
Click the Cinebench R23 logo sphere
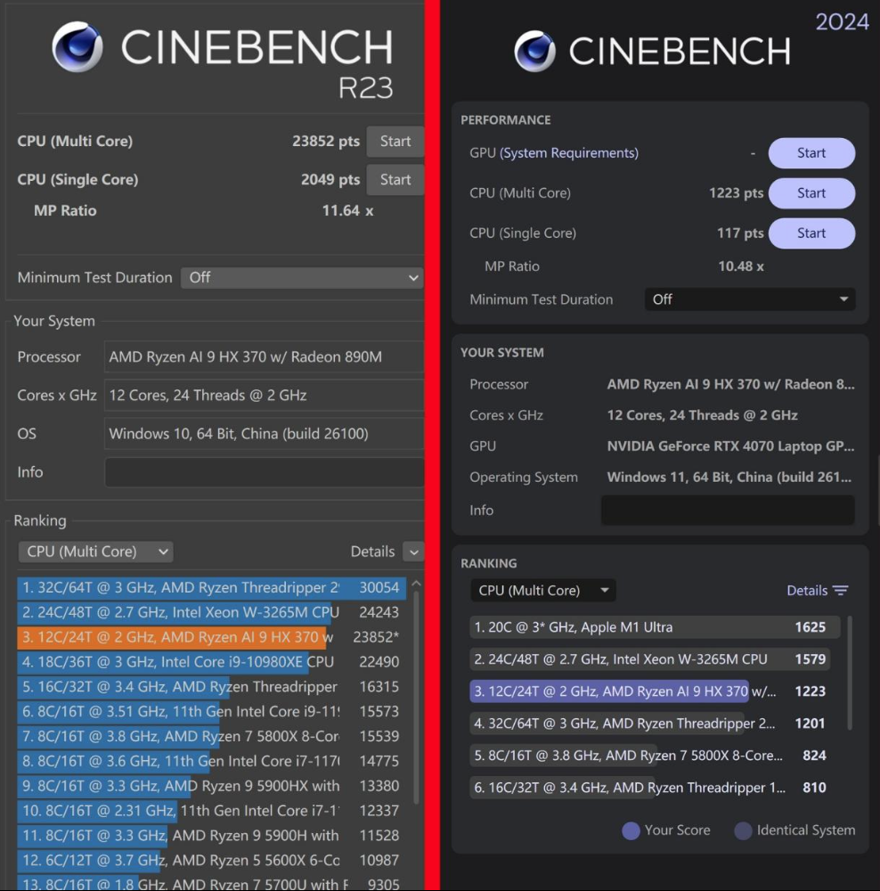(77, 46)
